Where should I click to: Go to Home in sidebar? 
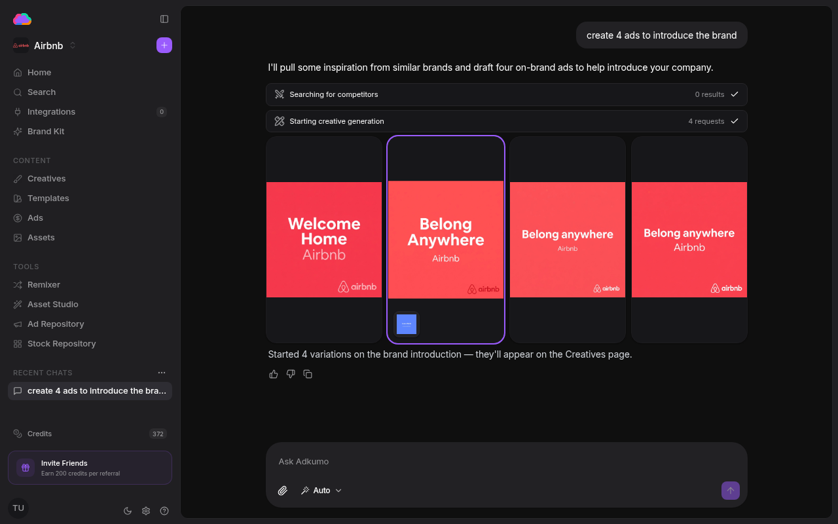[90, 72]
